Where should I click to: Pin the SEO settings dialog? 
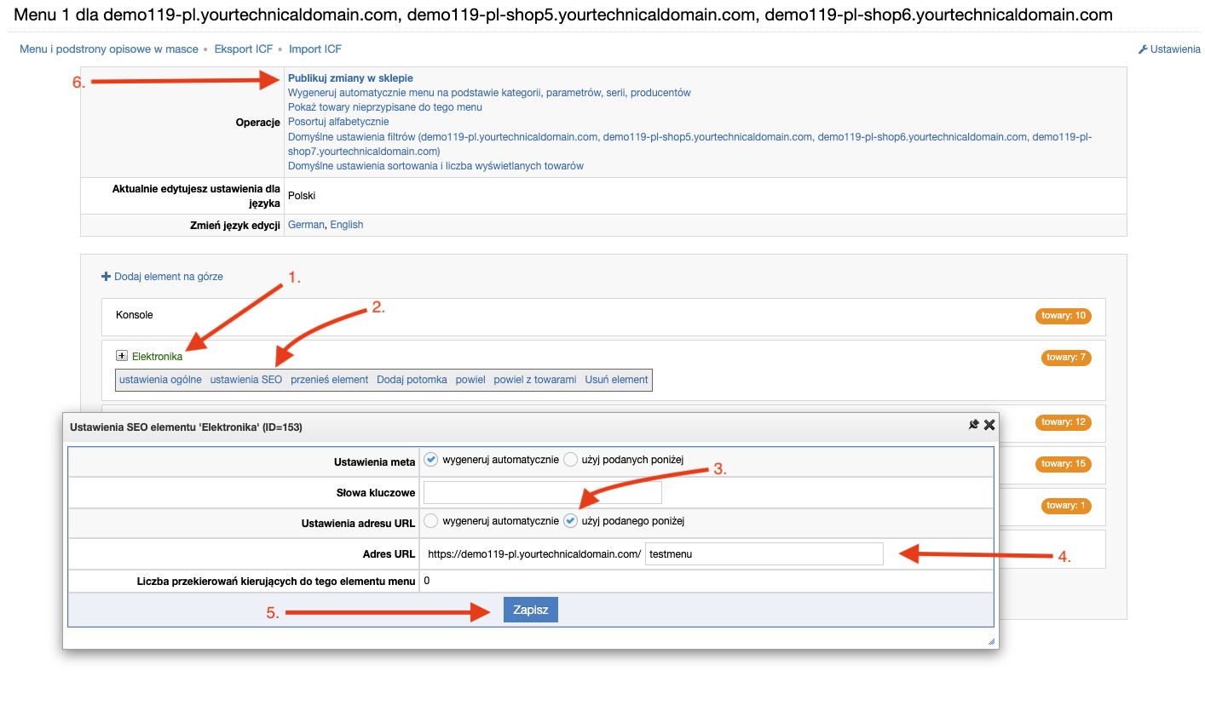pyautogui.click(x=974, y=425)
